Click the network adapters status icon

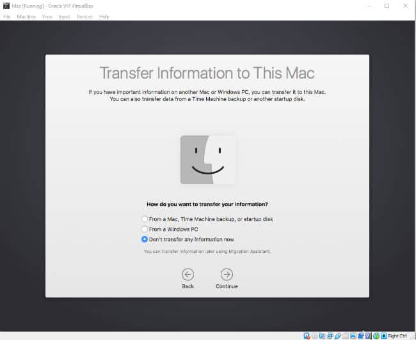330,336
